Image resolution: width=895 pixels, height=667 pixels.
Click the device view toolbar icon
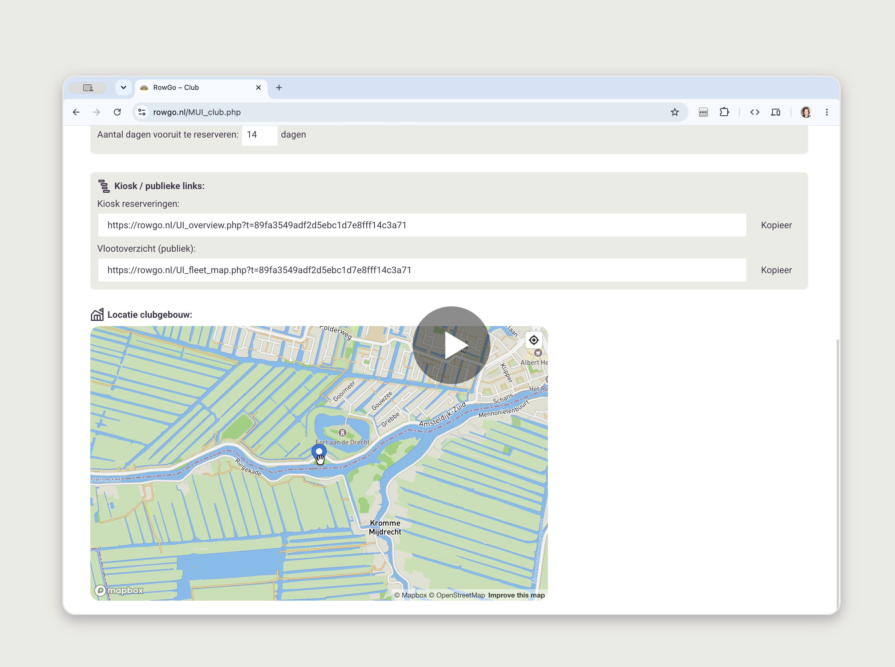775,112
